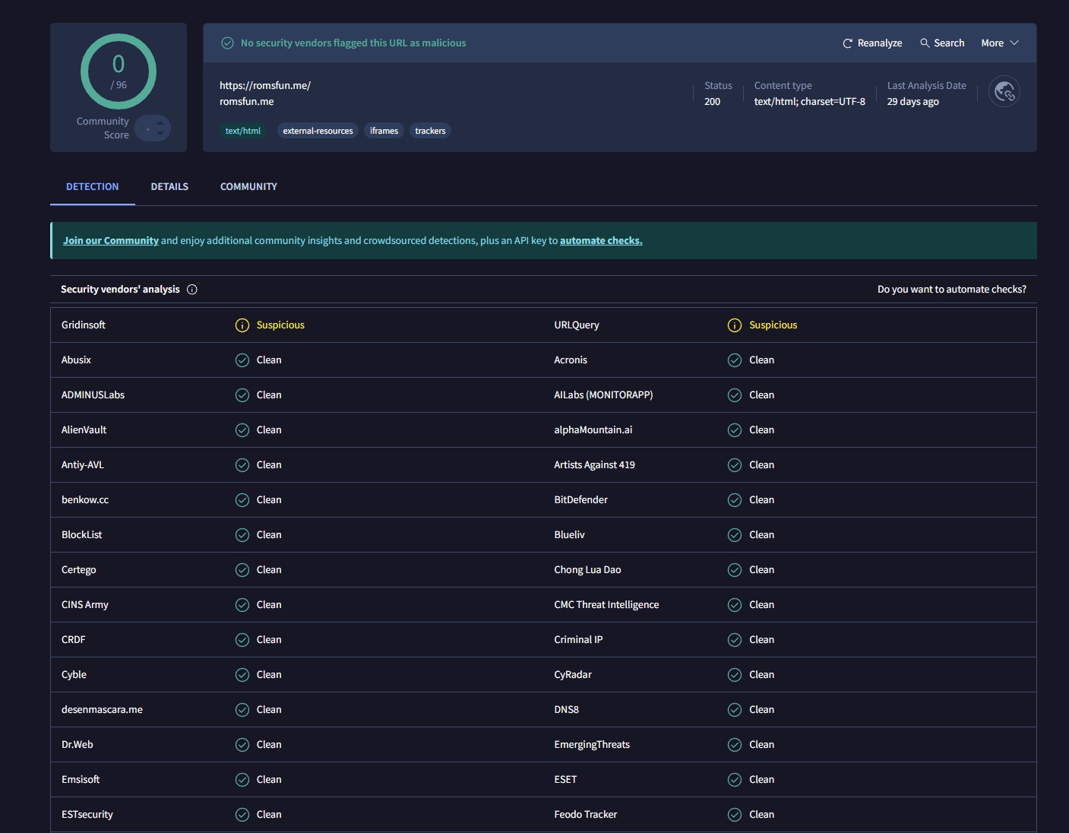Click the Search magnifier icon

(x=925, y=43)
